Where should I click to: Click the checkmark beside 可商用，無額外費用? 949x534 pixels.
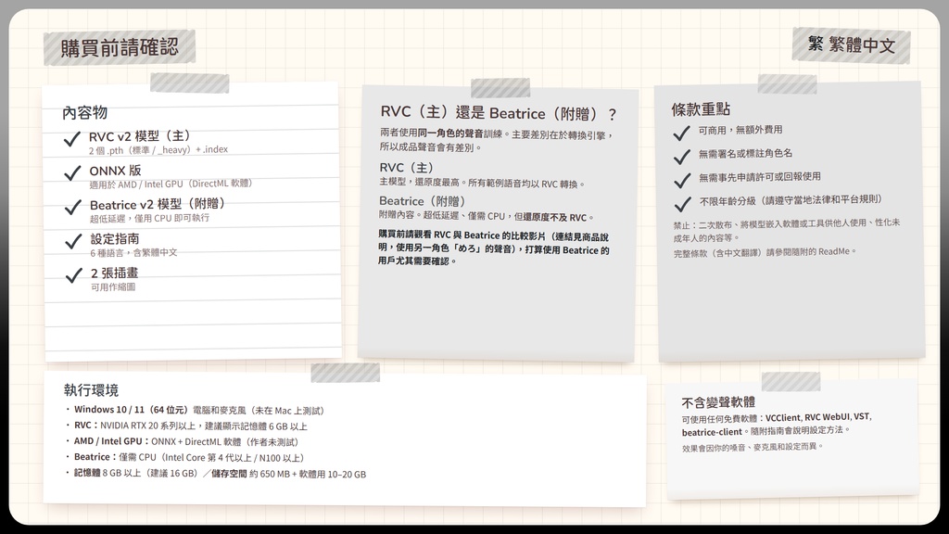(682, 133)
